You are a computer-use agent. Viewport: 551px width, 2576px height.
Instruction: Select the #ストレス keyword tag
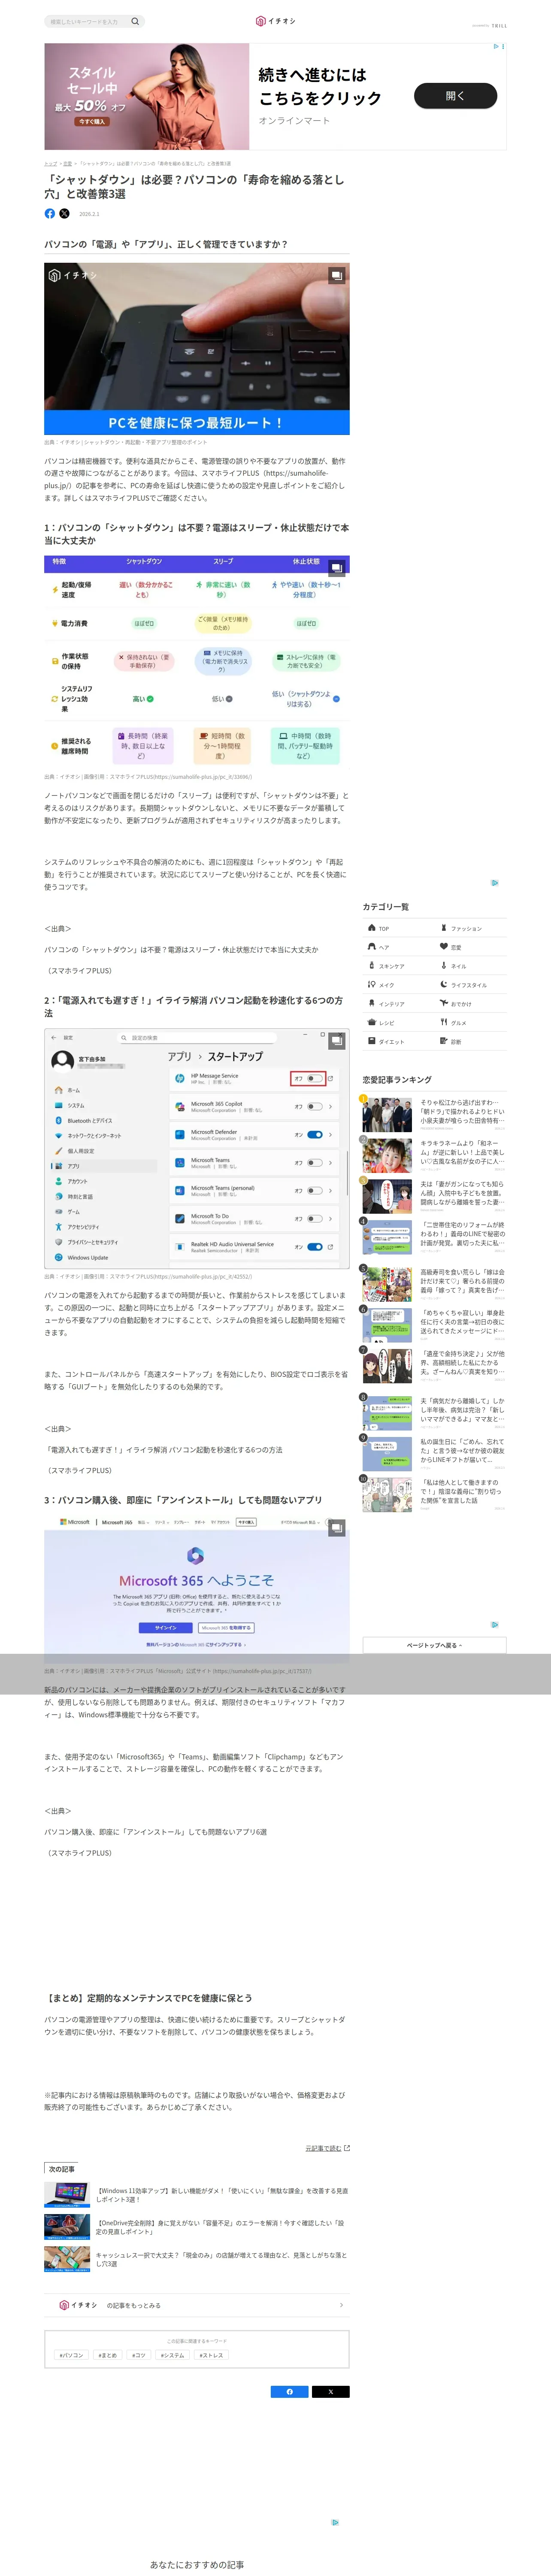pyautogui.click(x=212, y=2355)
